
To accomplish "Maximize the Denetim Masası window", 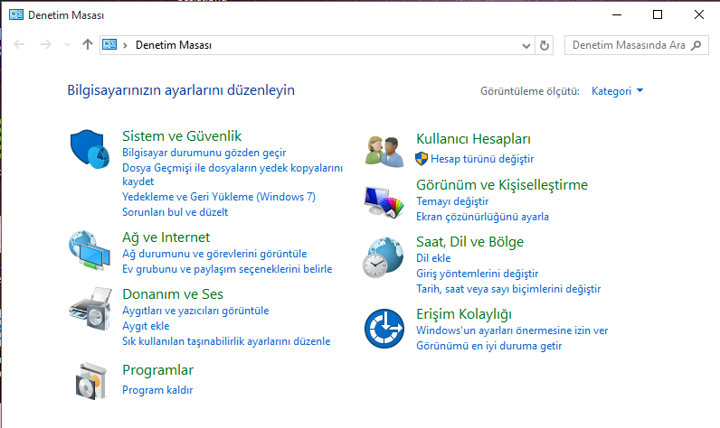I will [658, 14].
